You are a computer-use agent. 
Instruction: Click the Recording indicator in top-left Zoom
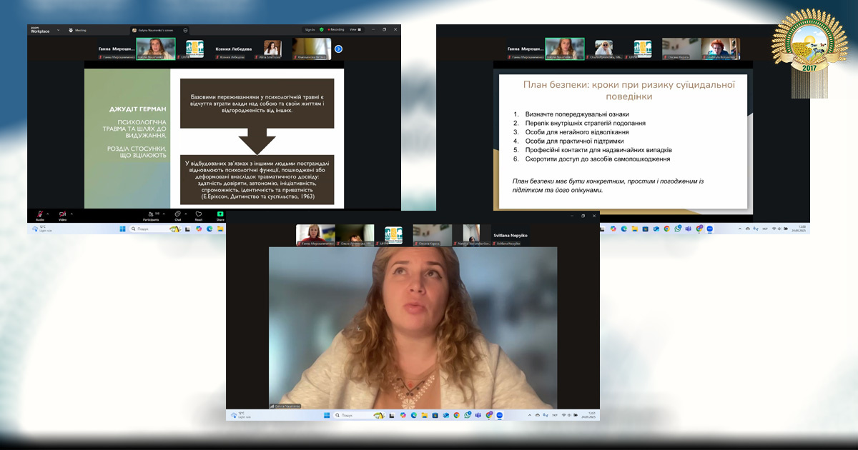(336, 29)
